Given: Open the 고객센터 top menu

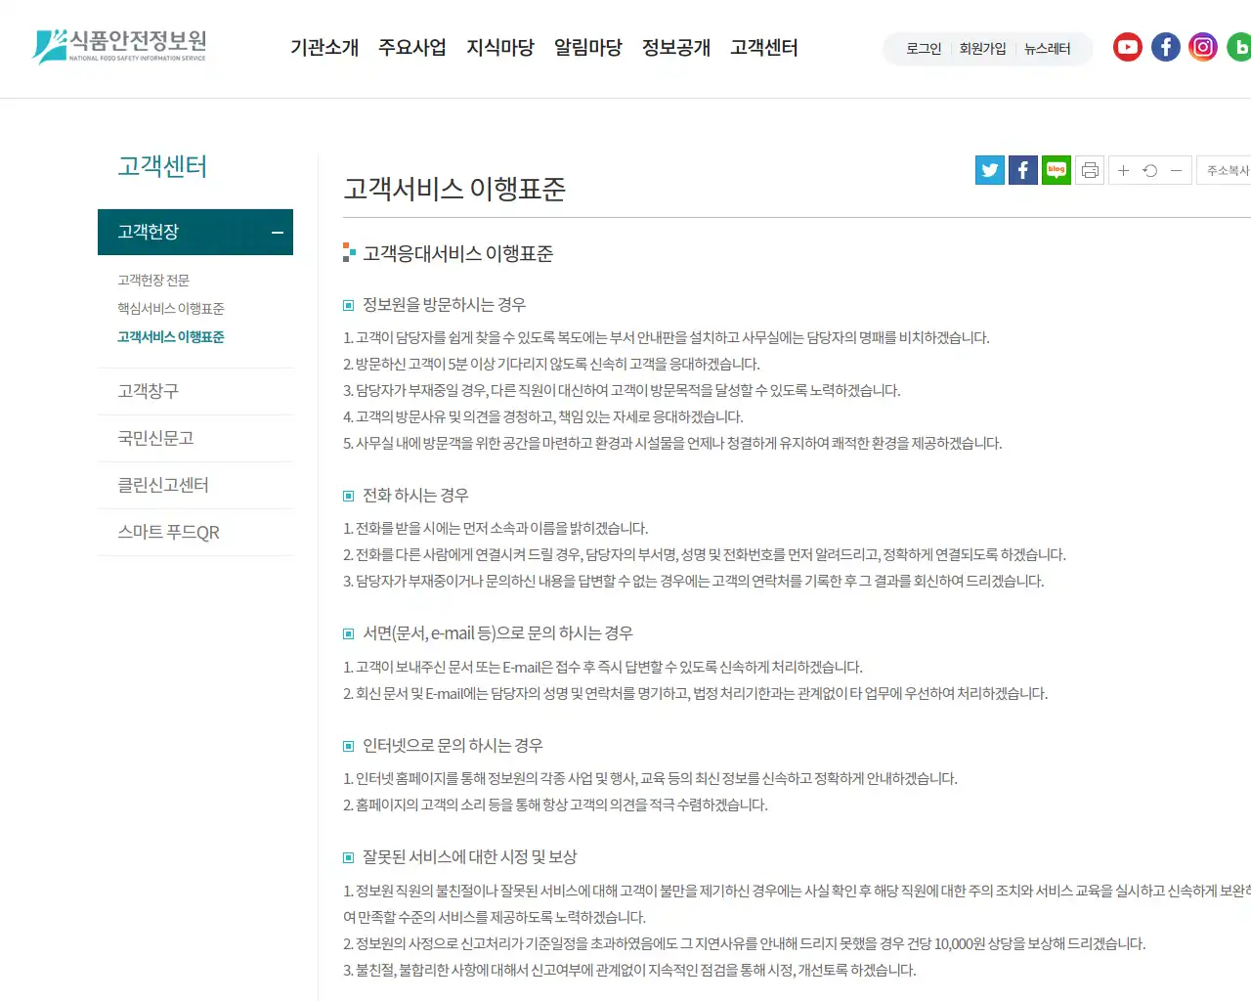Looking at the screenshot, I should [x=764, y=47].
